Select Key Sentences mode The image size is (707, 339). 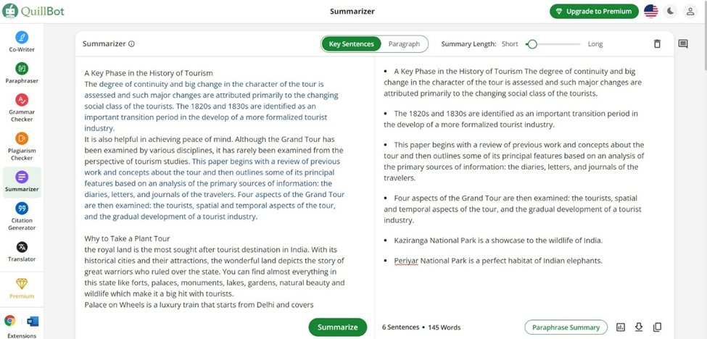point(352,44)
